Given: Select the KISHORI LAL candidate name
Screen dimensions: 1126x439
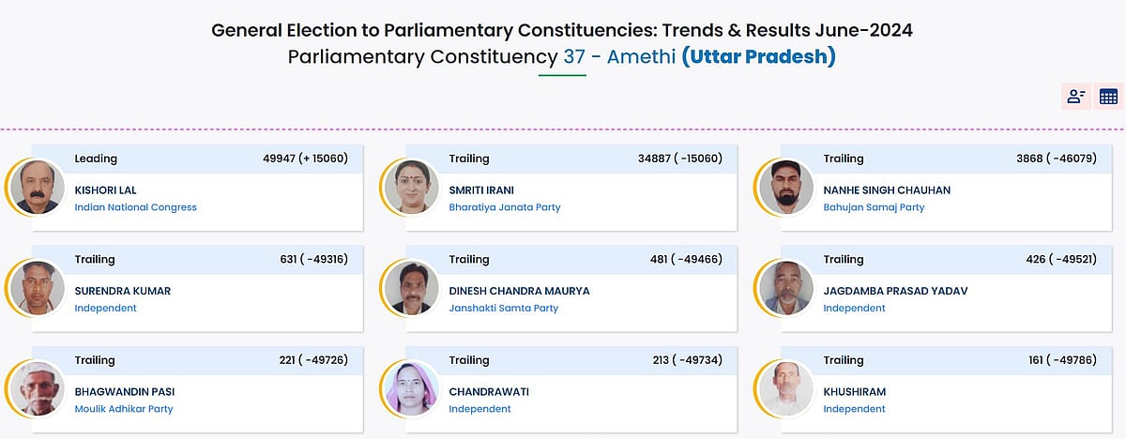Looking at the screenshot, I should pyautogui.click(x=105, y=190).
